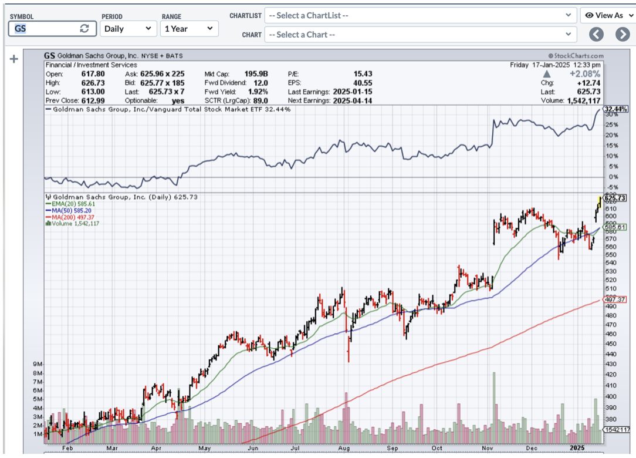Go to previous chart with left arrow
636x458 pixels.
tap(596, 34)
